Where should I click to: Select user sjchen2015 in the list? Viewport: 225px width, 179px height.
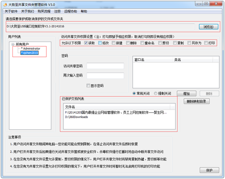point(29,53)
